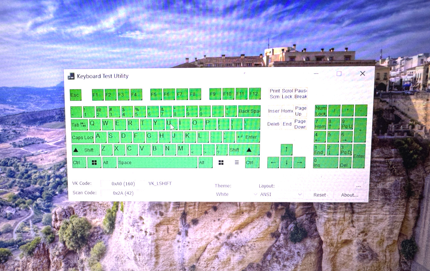
Task: Select the Num Lock key
Action: 321,111
